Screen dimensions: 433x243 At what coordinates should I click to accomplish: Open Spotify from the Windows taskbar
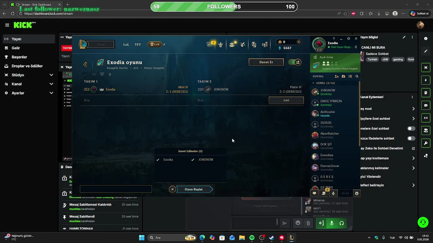click(x=252, y=238)
